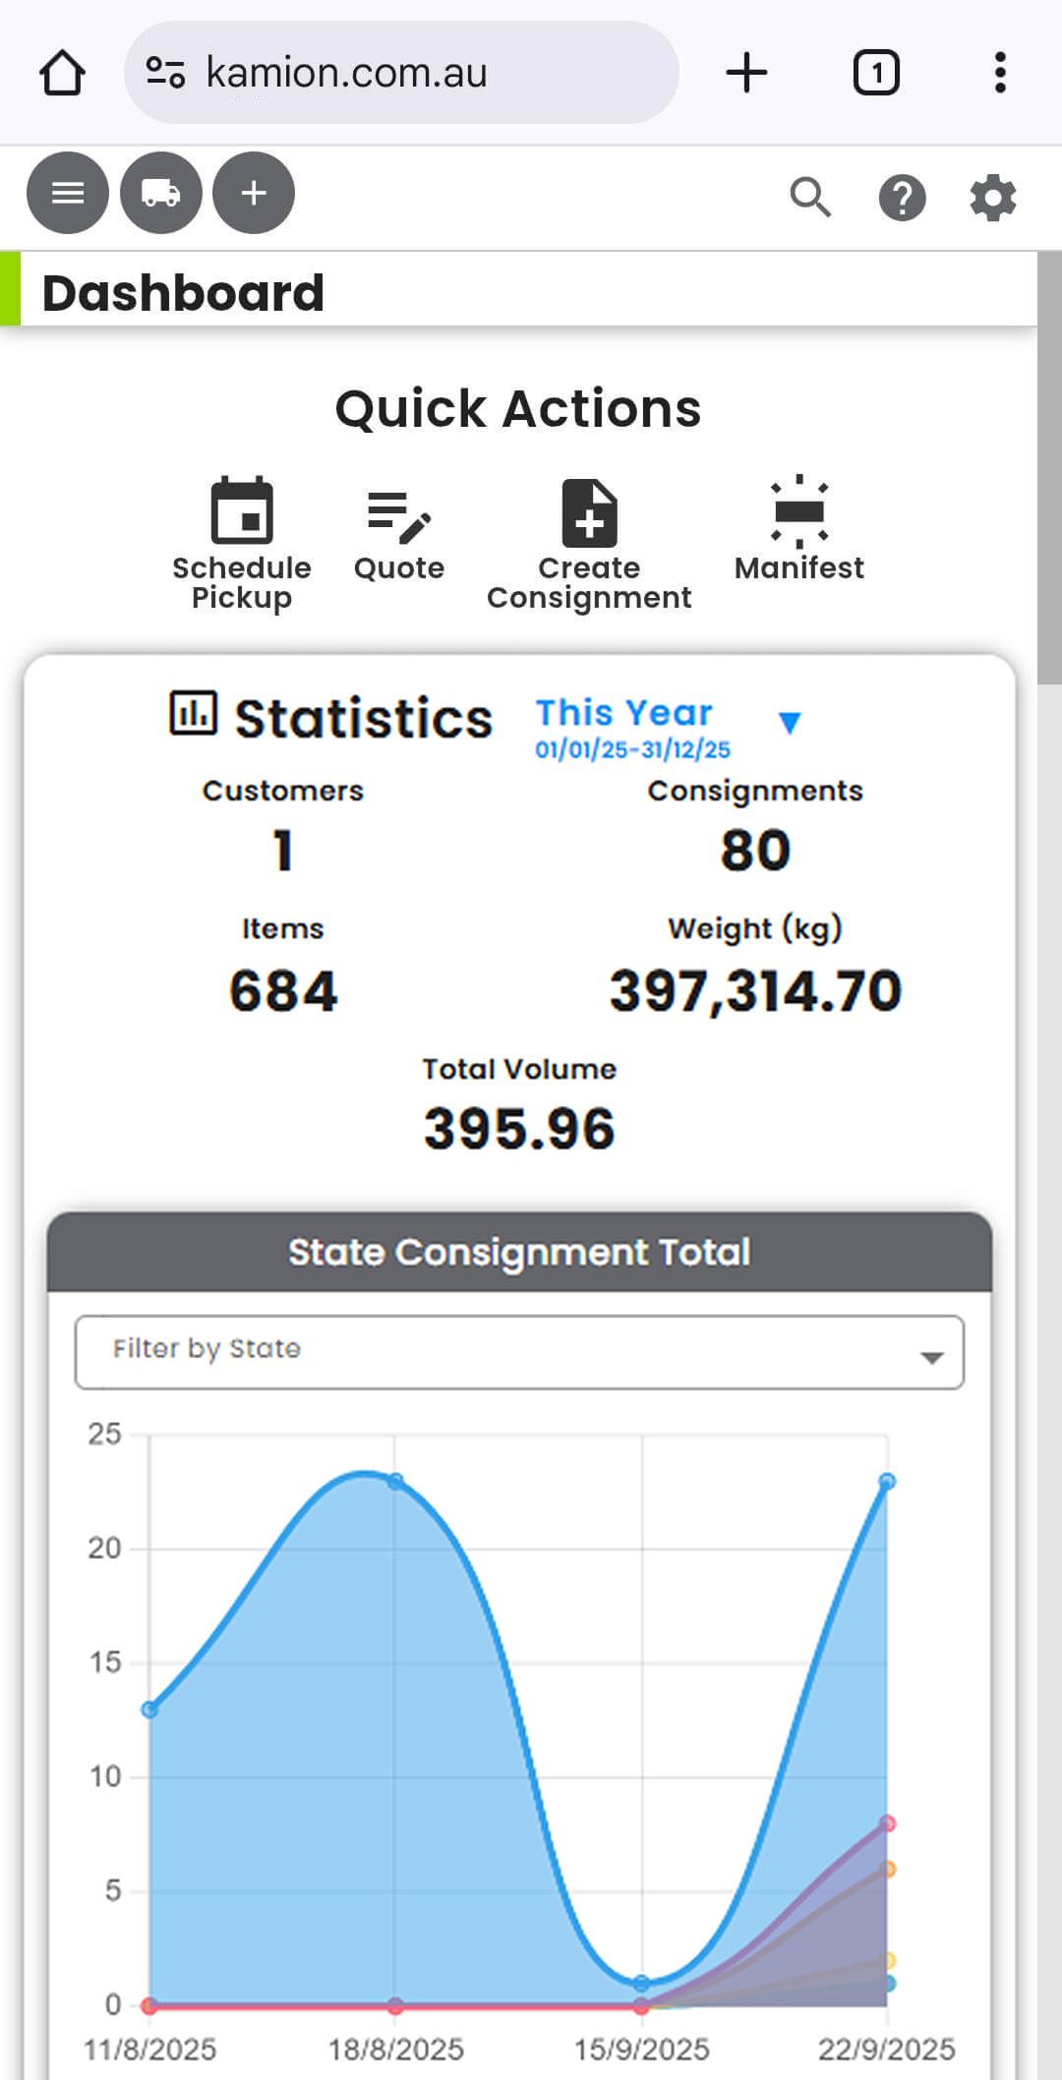Click the page vertical scrollbar thumb
Image resolution: width=1062 pixels, height=2080 pixels.
click(x=1049, y=467)
